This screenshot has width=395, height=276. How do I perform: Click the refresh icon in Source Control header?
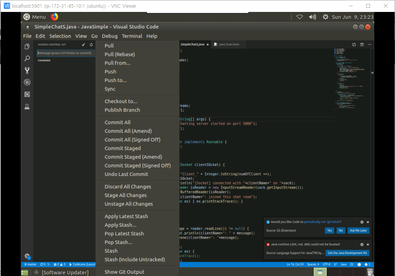91,45
